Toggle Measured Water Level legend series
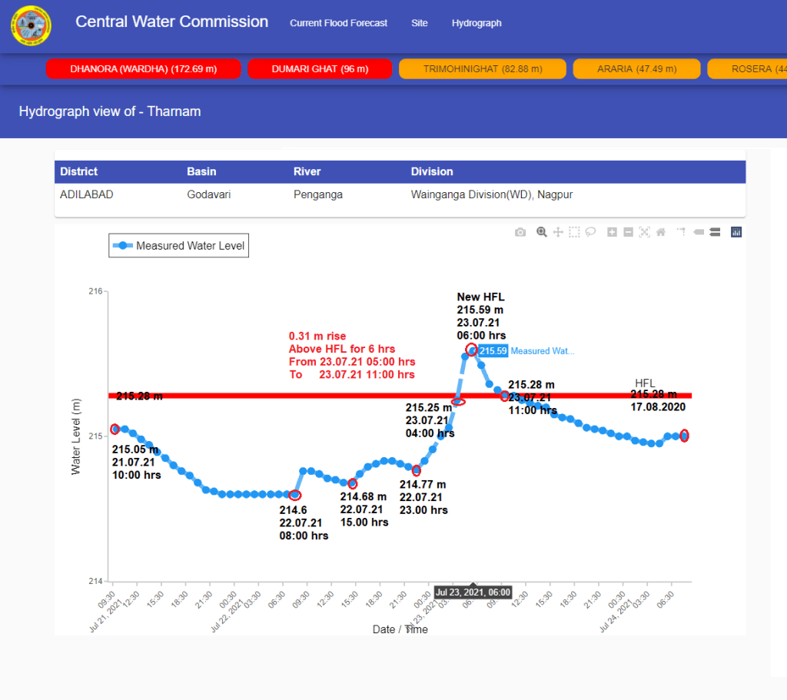 (x=178, y=246)
